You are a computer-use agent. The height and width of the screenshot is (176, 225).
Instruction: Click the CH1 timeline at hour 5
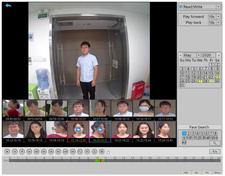point(53,161)
